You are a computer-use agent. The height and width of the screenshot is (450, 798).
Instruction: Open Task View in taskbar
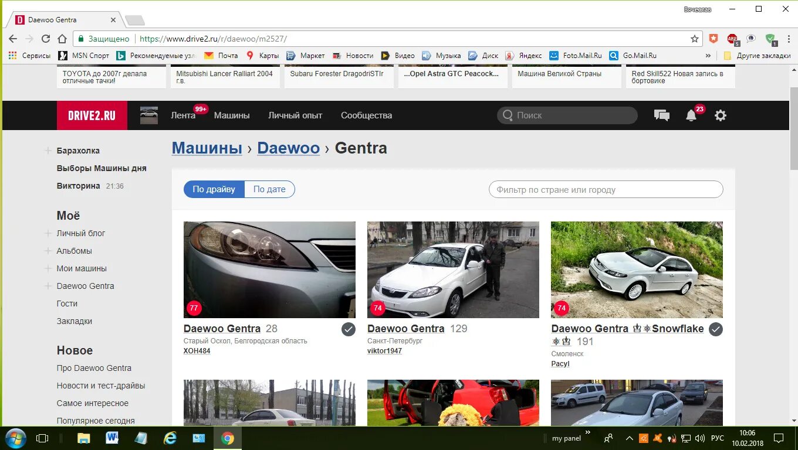pos(42,438)
